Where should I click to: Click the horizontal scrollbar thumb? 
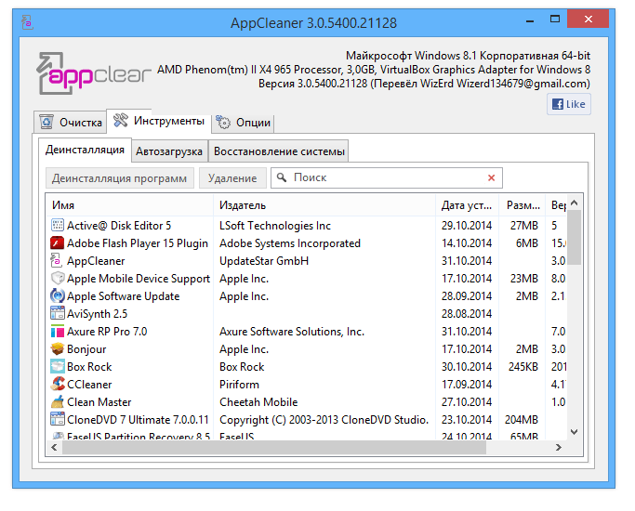274,448
